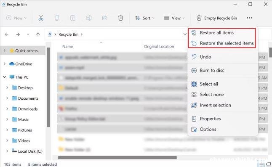Expand the Documents tree node
Screen dimensions: 272x167
(7, 98)
